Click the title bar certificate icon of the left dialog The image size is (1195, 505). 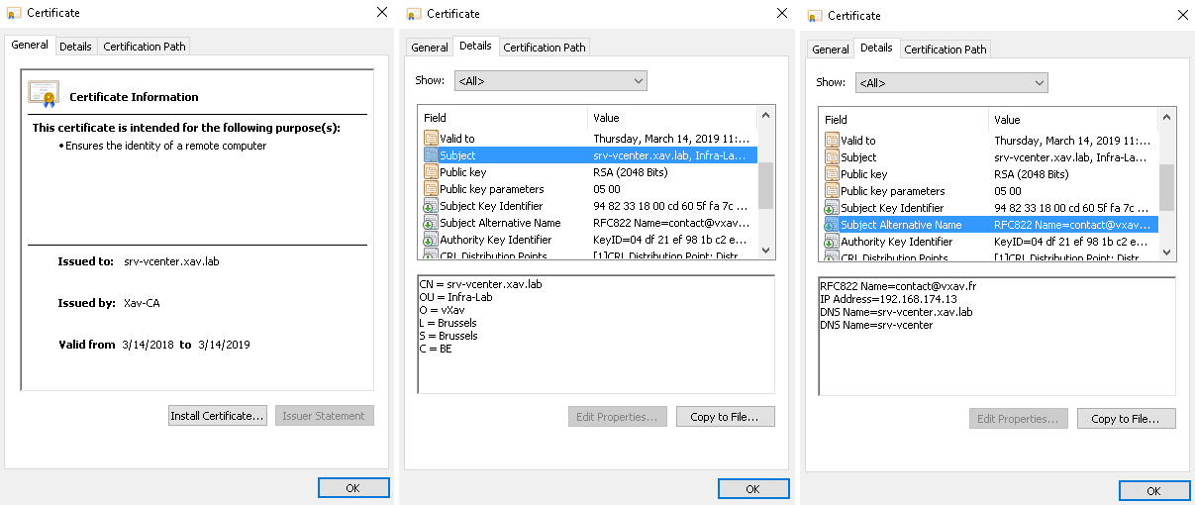pyautogui.click(x=15, y=14)
